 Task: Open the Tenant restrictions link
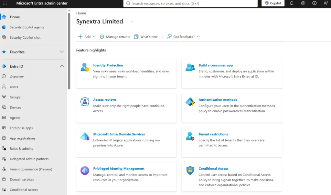(x=213, y=134)
